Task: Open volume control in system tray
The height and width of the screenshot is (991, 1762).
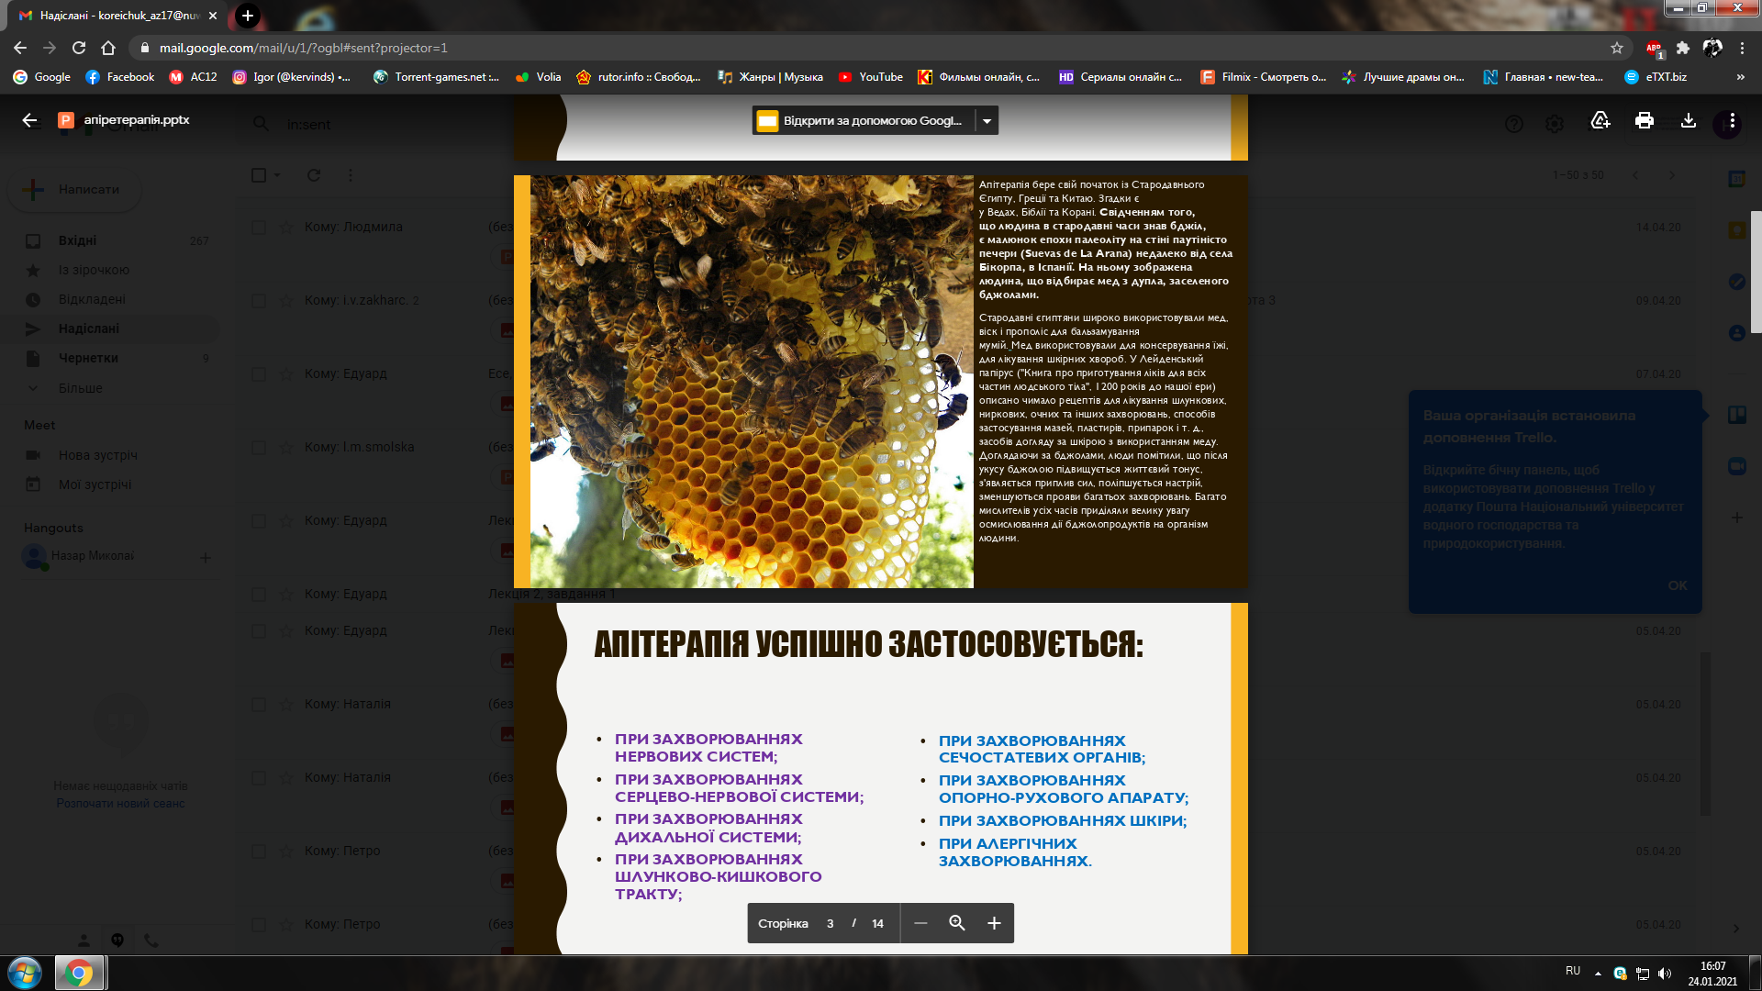Action: pyautogui.click(x=1665, y=973)
